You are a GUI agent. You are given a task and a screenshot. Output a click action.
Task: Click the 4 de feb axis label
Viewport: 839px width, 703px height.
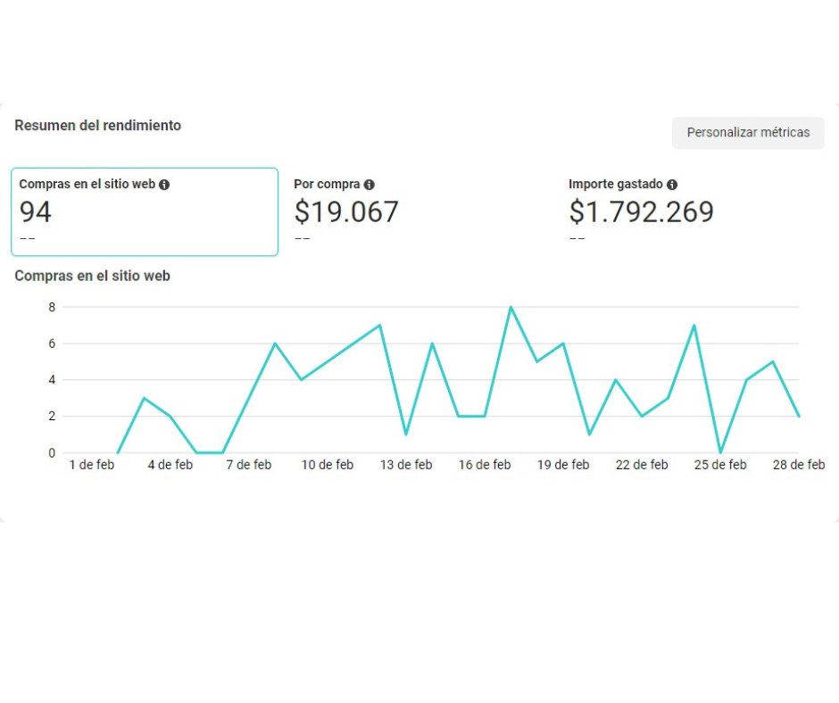point(170,465)
